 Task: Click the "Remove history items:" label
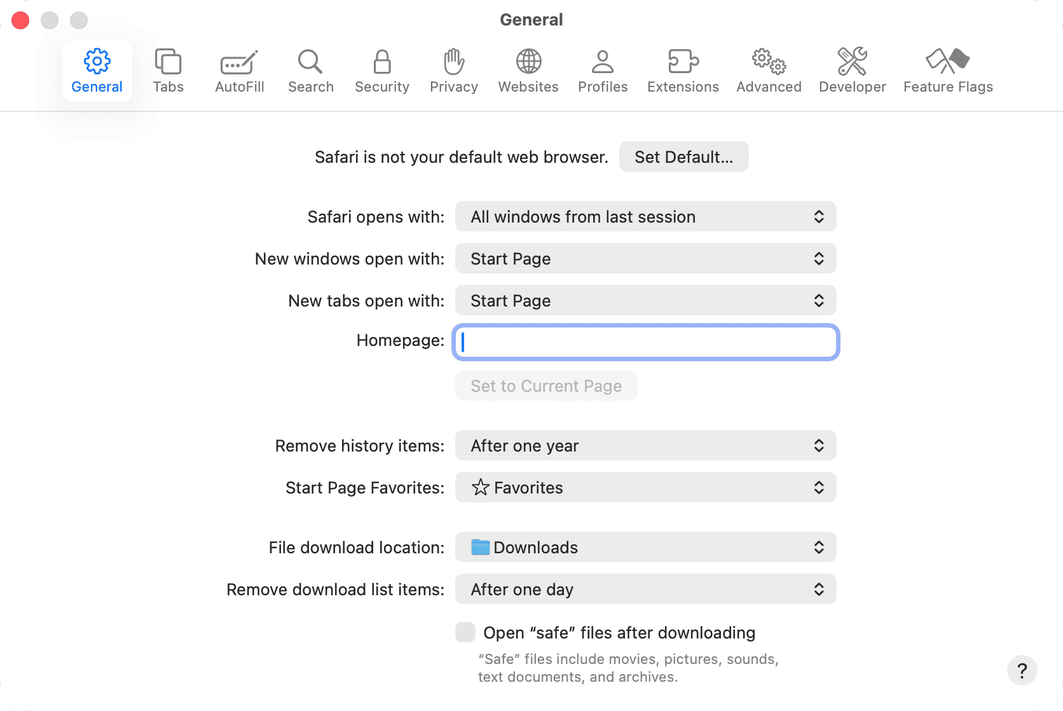coord(360,446)
